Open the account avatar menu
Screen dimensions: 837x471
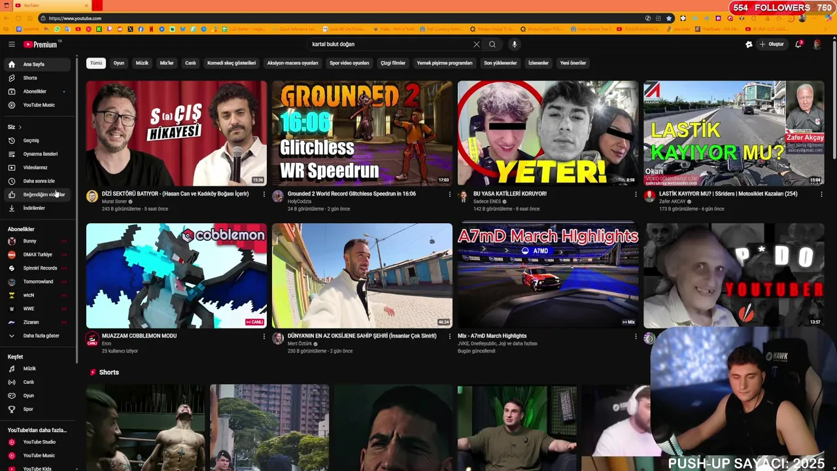point(817,44)
